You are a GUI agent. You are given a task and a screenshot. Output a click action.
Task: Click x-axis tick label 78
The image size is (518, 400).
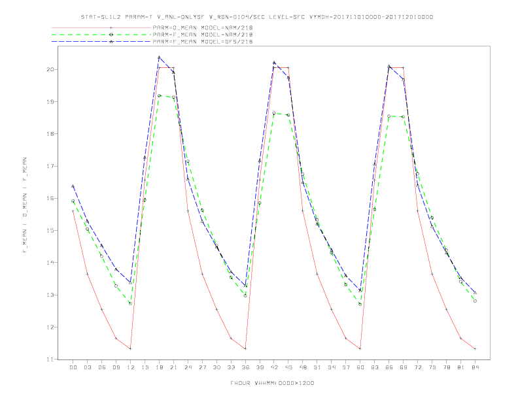(446, 367)
